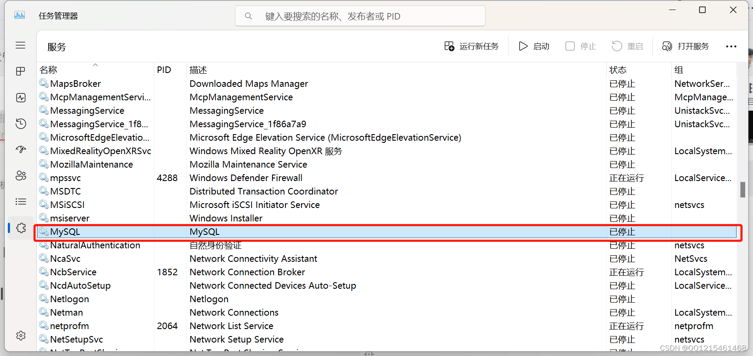The width and height of the screenshot is (753, 356).
Task: Click the NcaSvc service gear icon
Action: (44, 258)
